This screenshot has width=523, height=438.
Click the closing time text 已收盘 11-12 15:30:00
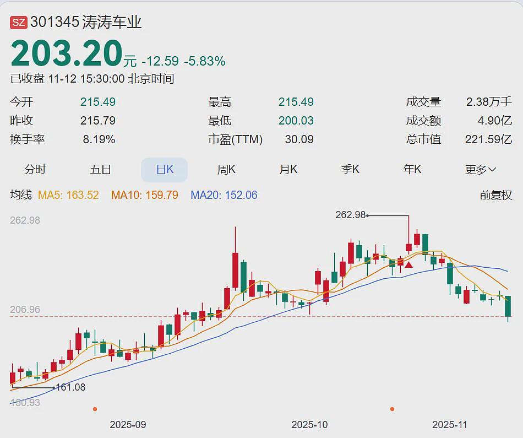coord(67,79)
